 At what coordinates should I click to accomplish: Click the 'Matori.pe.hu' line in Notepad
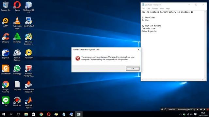pyautogui.click(x=149, y=31)
